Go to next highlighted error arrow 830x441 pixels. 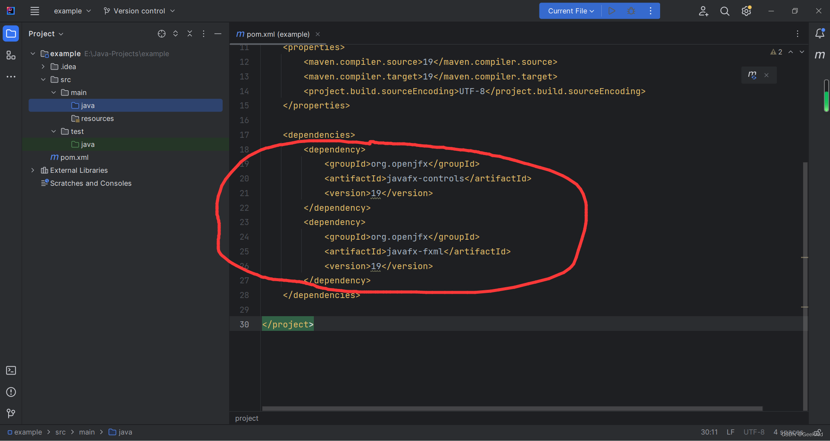tap(802, 52)
